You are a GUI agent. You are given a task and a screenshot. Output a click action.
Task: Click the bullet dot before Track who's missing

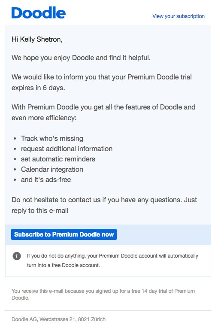coord(15,138)
